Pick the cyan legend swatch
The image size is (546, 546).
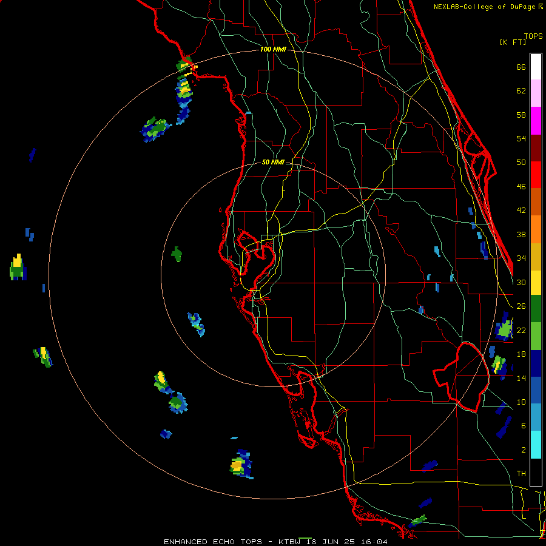pyautogui.click(x=536, y=445)
